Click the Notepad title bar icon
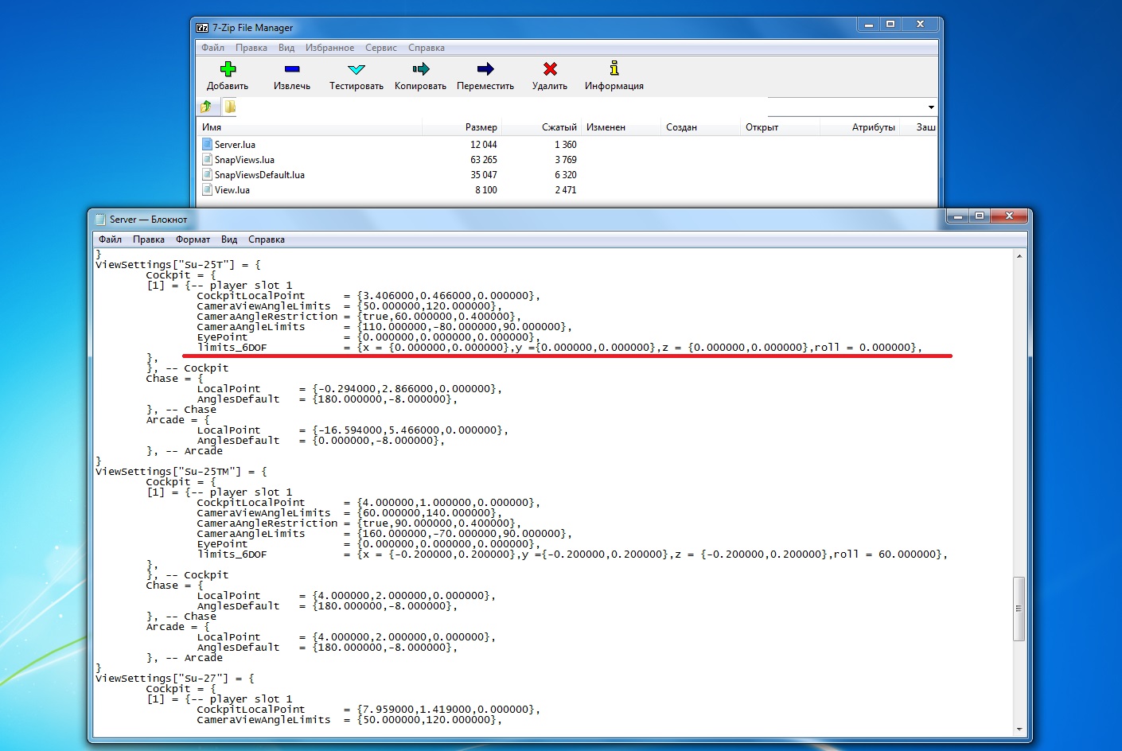 [x=99, y=219]
